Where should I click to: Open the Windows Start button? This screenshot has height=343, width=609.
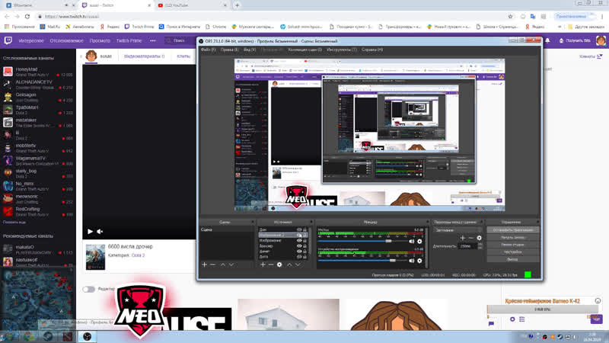tap(8, 337)
